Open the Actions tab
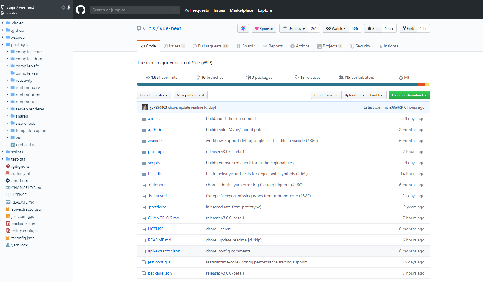Image resolution: width=483 pixels, height=282 pixels. click(300, 46)
